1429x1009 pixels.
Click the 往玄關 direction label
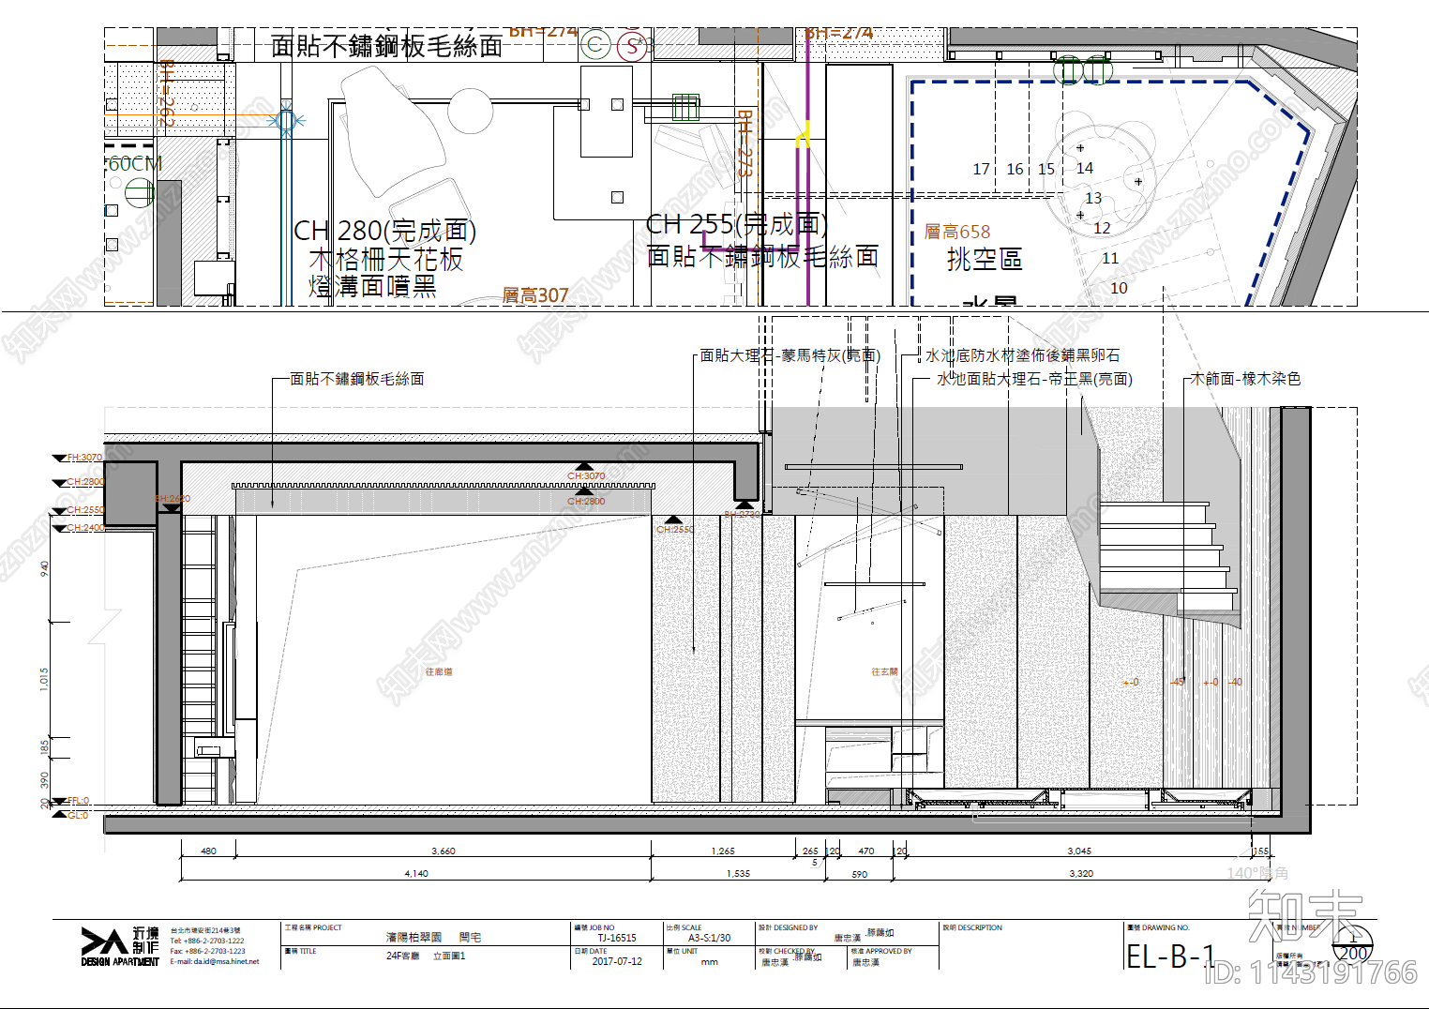coord(884,672)
